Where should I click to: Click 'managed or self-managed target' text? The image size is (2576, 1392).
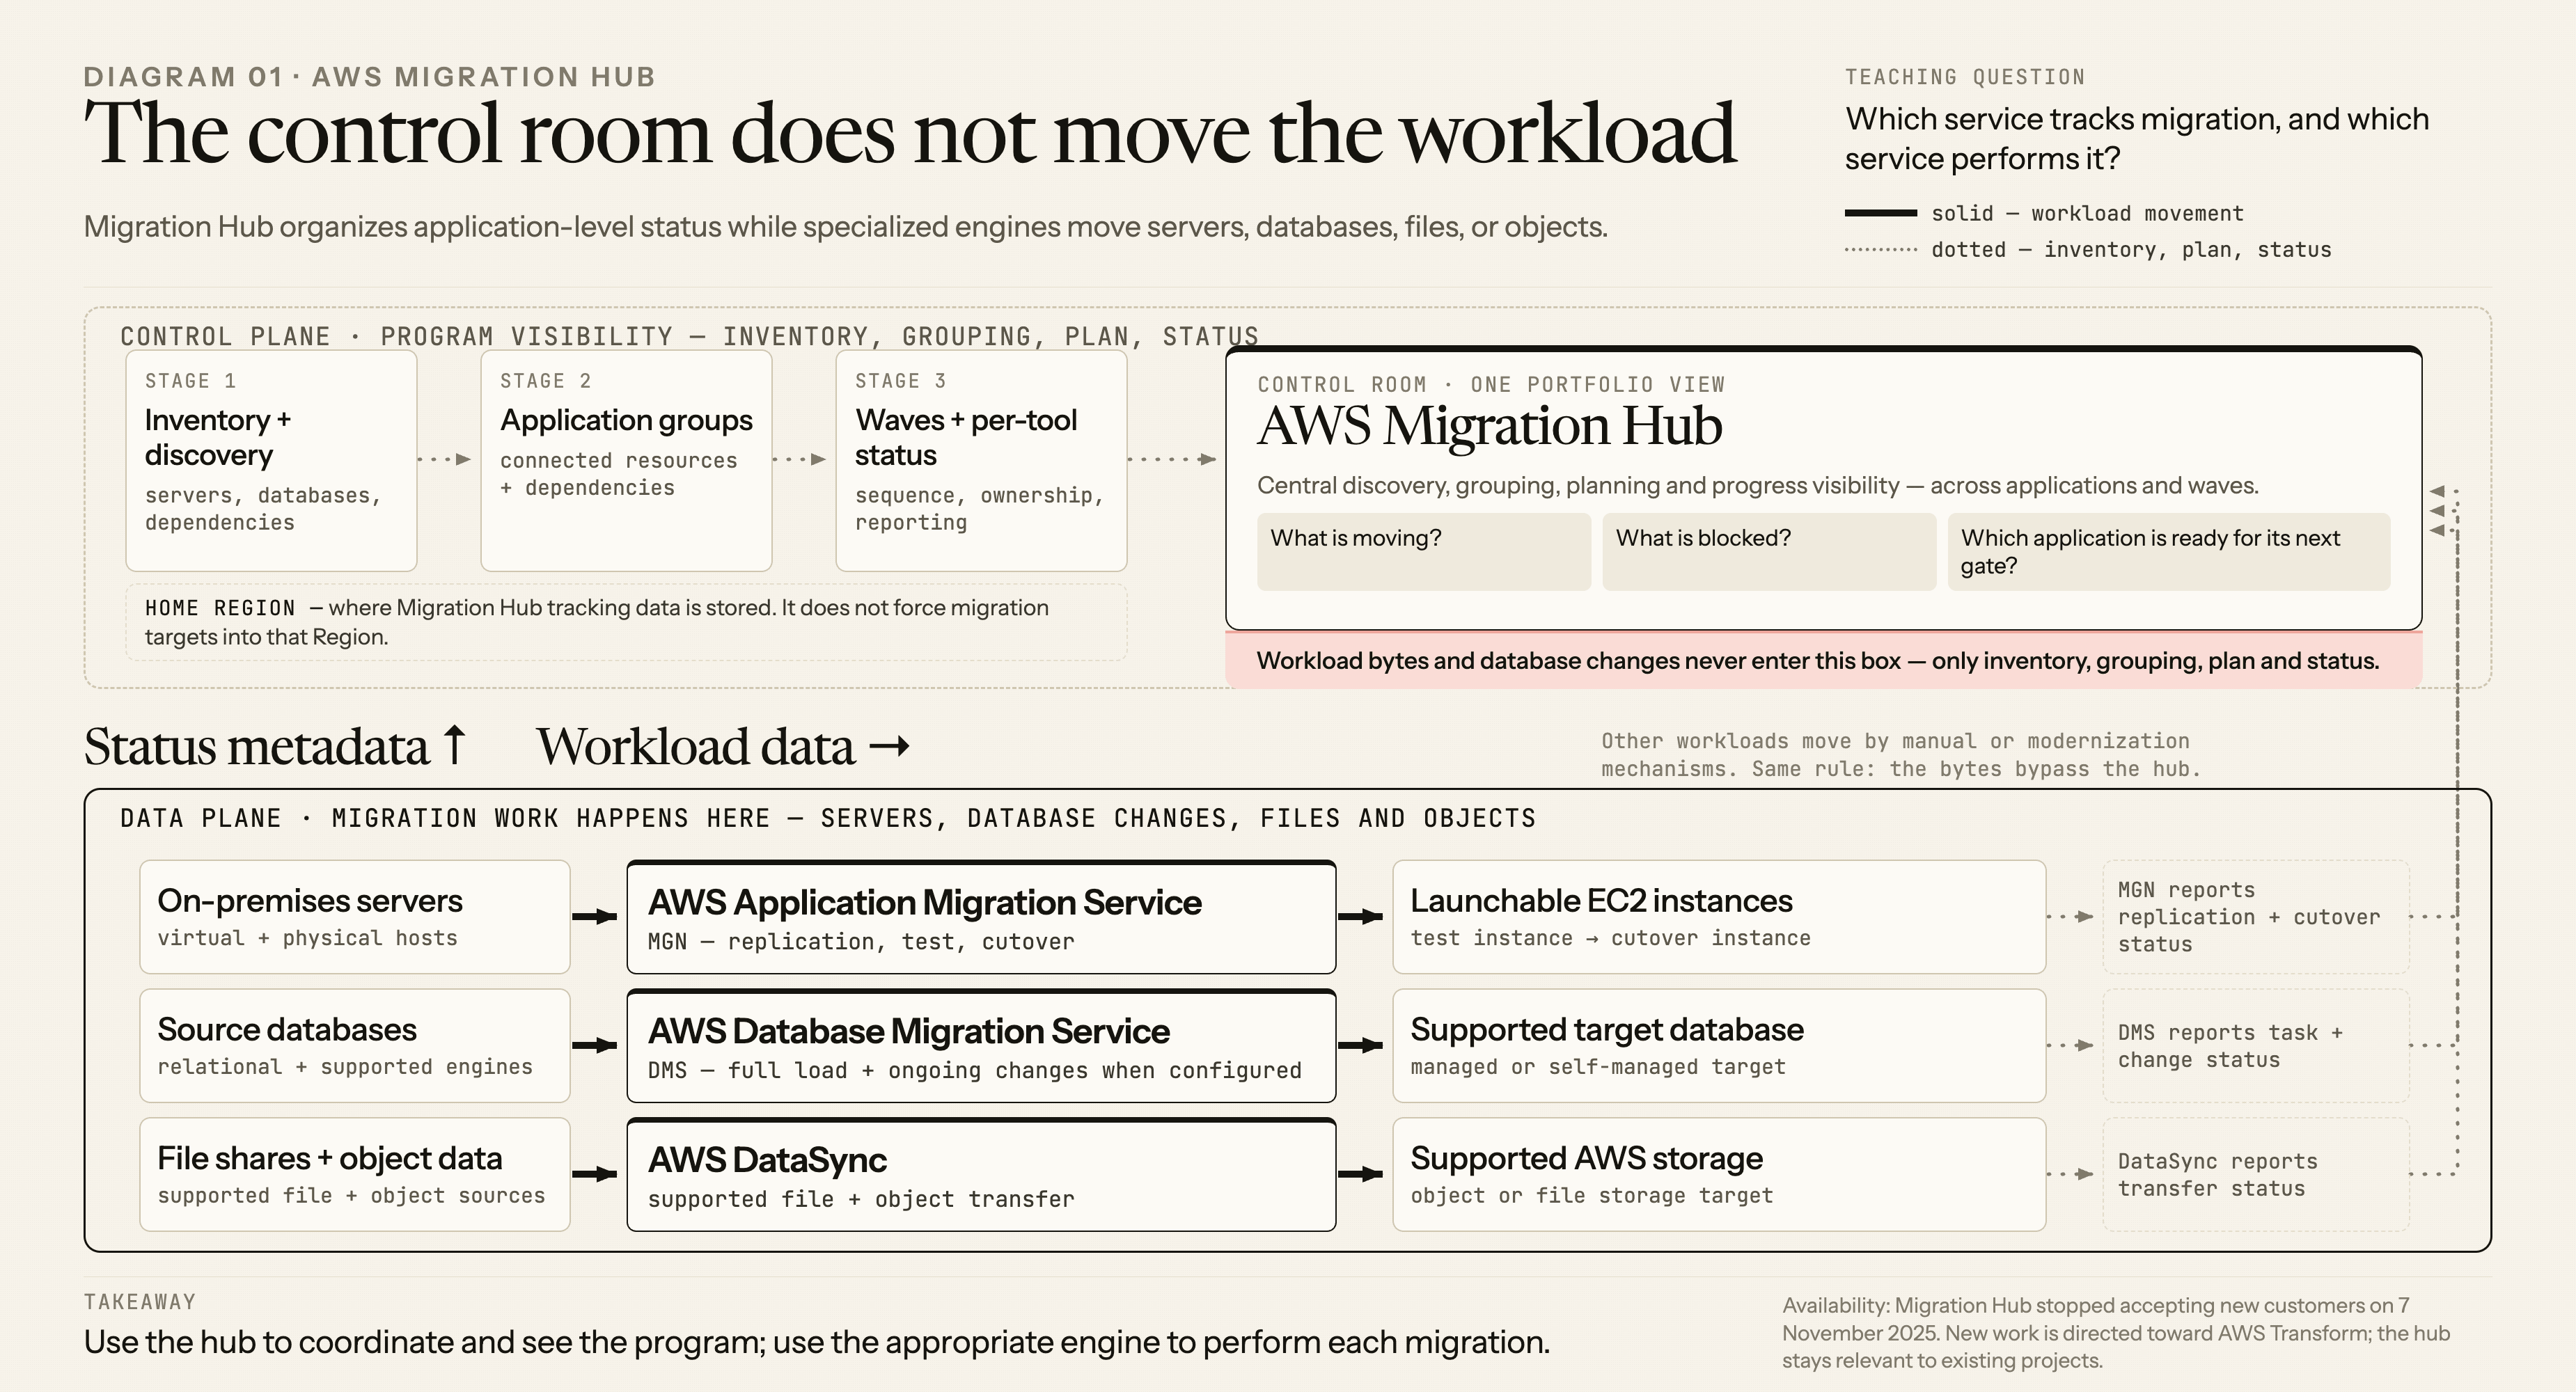[x=1598, y=1067]
